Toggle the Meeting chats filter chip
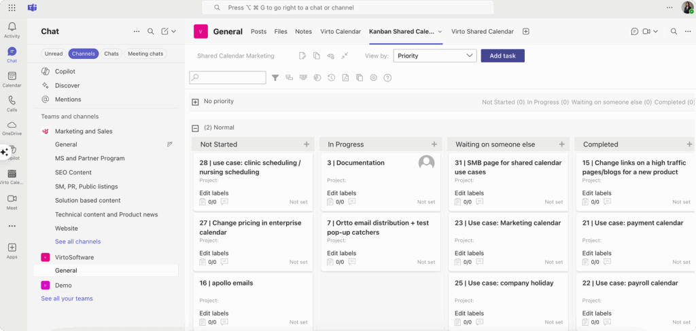696x331 pixels. 145,54
